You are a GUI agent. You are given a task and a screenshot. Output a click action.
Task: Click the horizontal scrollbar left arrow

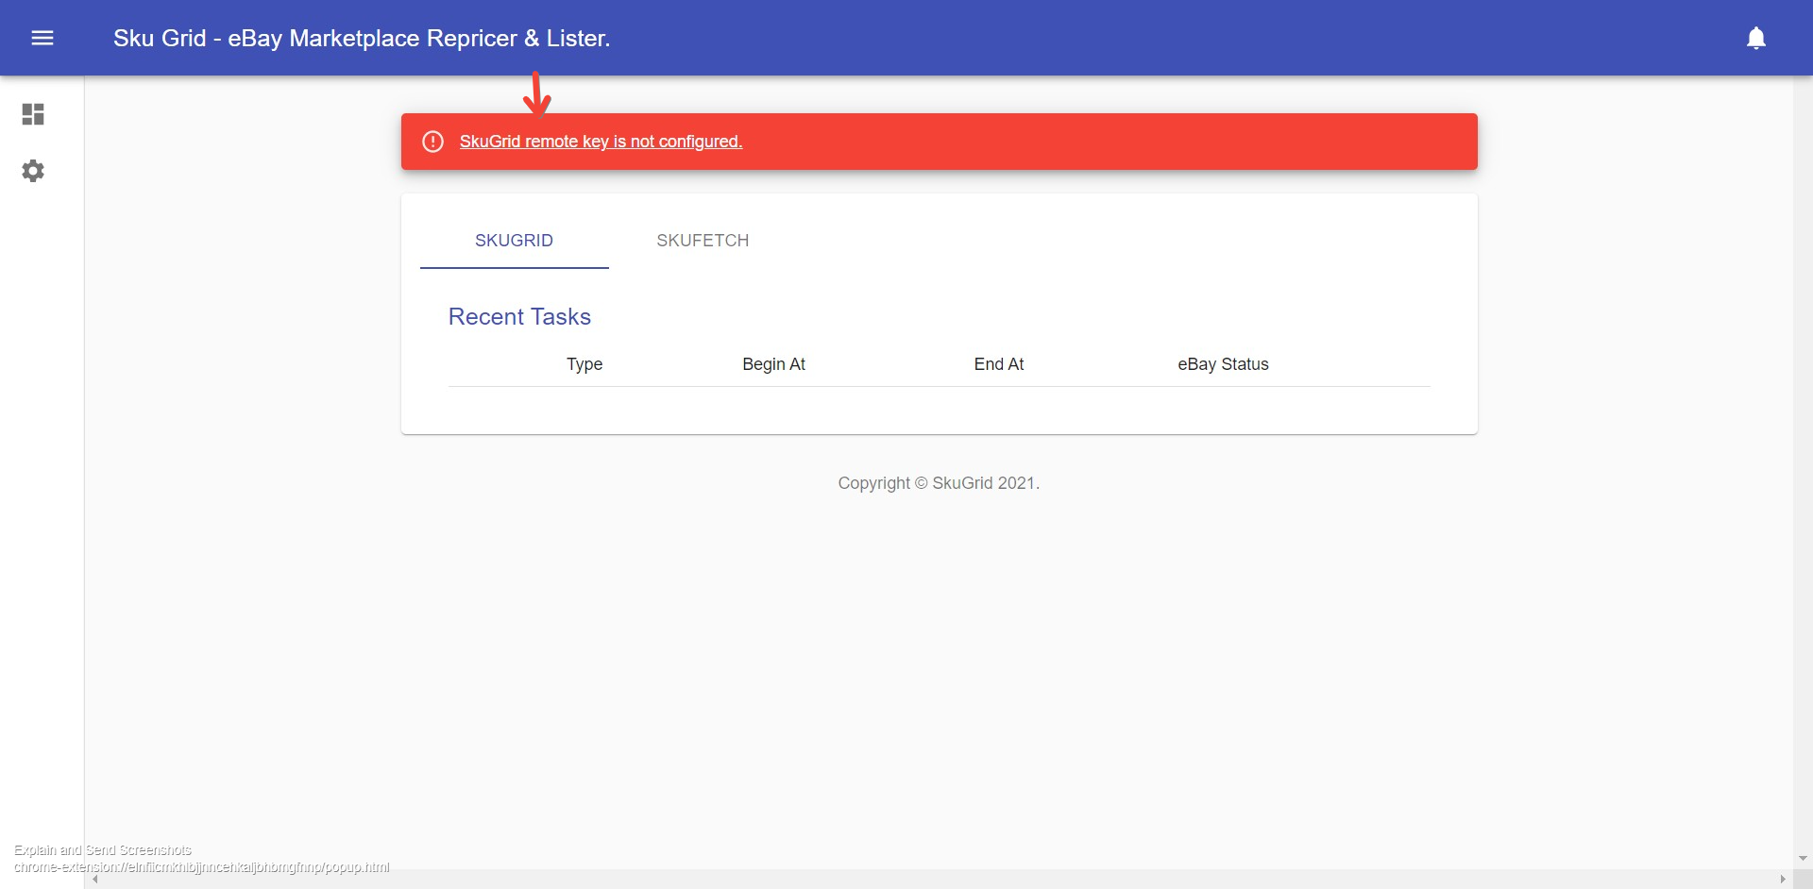pyautogui.click(x=94, y=880)
